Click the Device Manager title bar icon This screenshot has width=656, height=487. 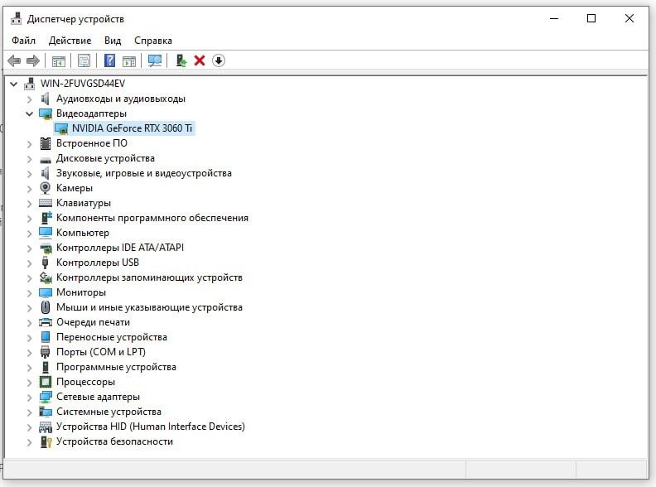[x=16, y=19]
